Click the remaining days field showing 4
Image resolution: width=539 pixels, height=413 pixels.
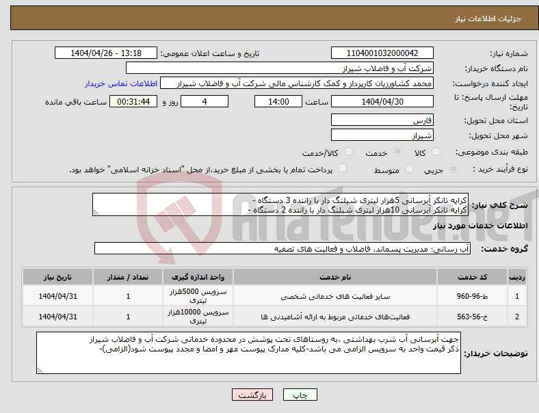[x=205, y=101]
